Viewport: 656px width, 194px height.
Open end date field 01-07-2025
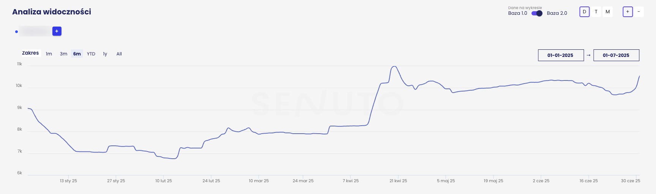pyautogui.click(x=616, y=55)
